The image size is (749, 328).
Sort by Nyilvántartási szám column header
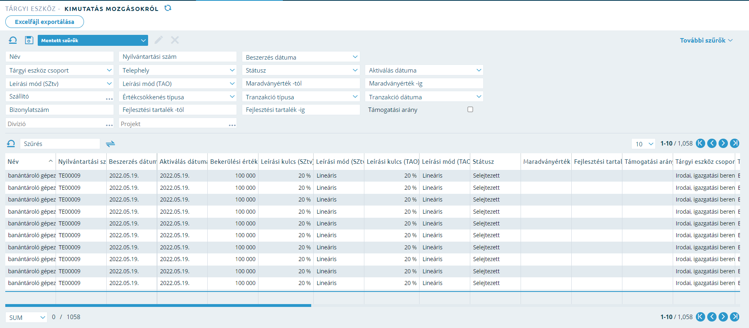coord(82,161)
